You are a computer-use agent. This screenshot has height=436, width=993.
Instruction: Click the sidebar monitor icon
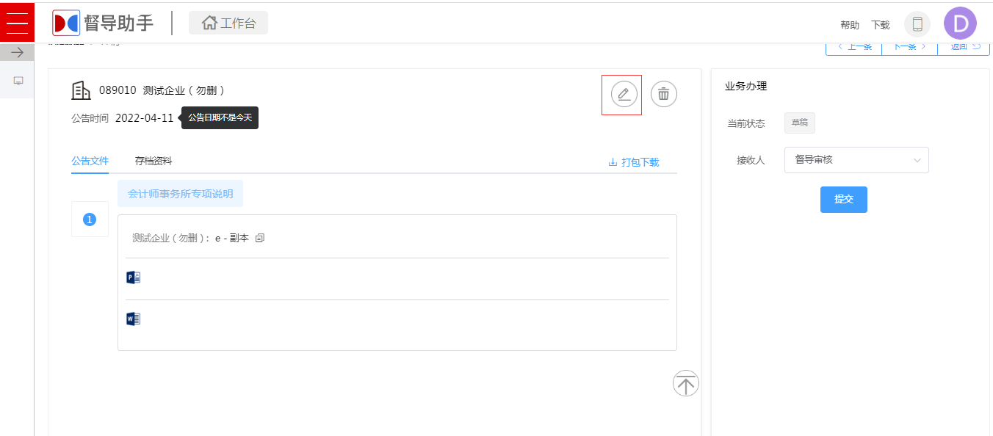click(18, 80)
